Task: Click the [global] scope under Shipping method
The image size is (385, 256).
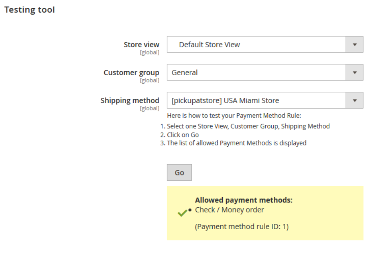Action: [x=150, y=108]
